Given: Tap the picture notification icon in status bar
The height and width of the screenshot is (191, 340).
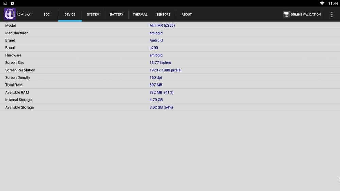Looking at the screenshot, I should coord(5,3).
